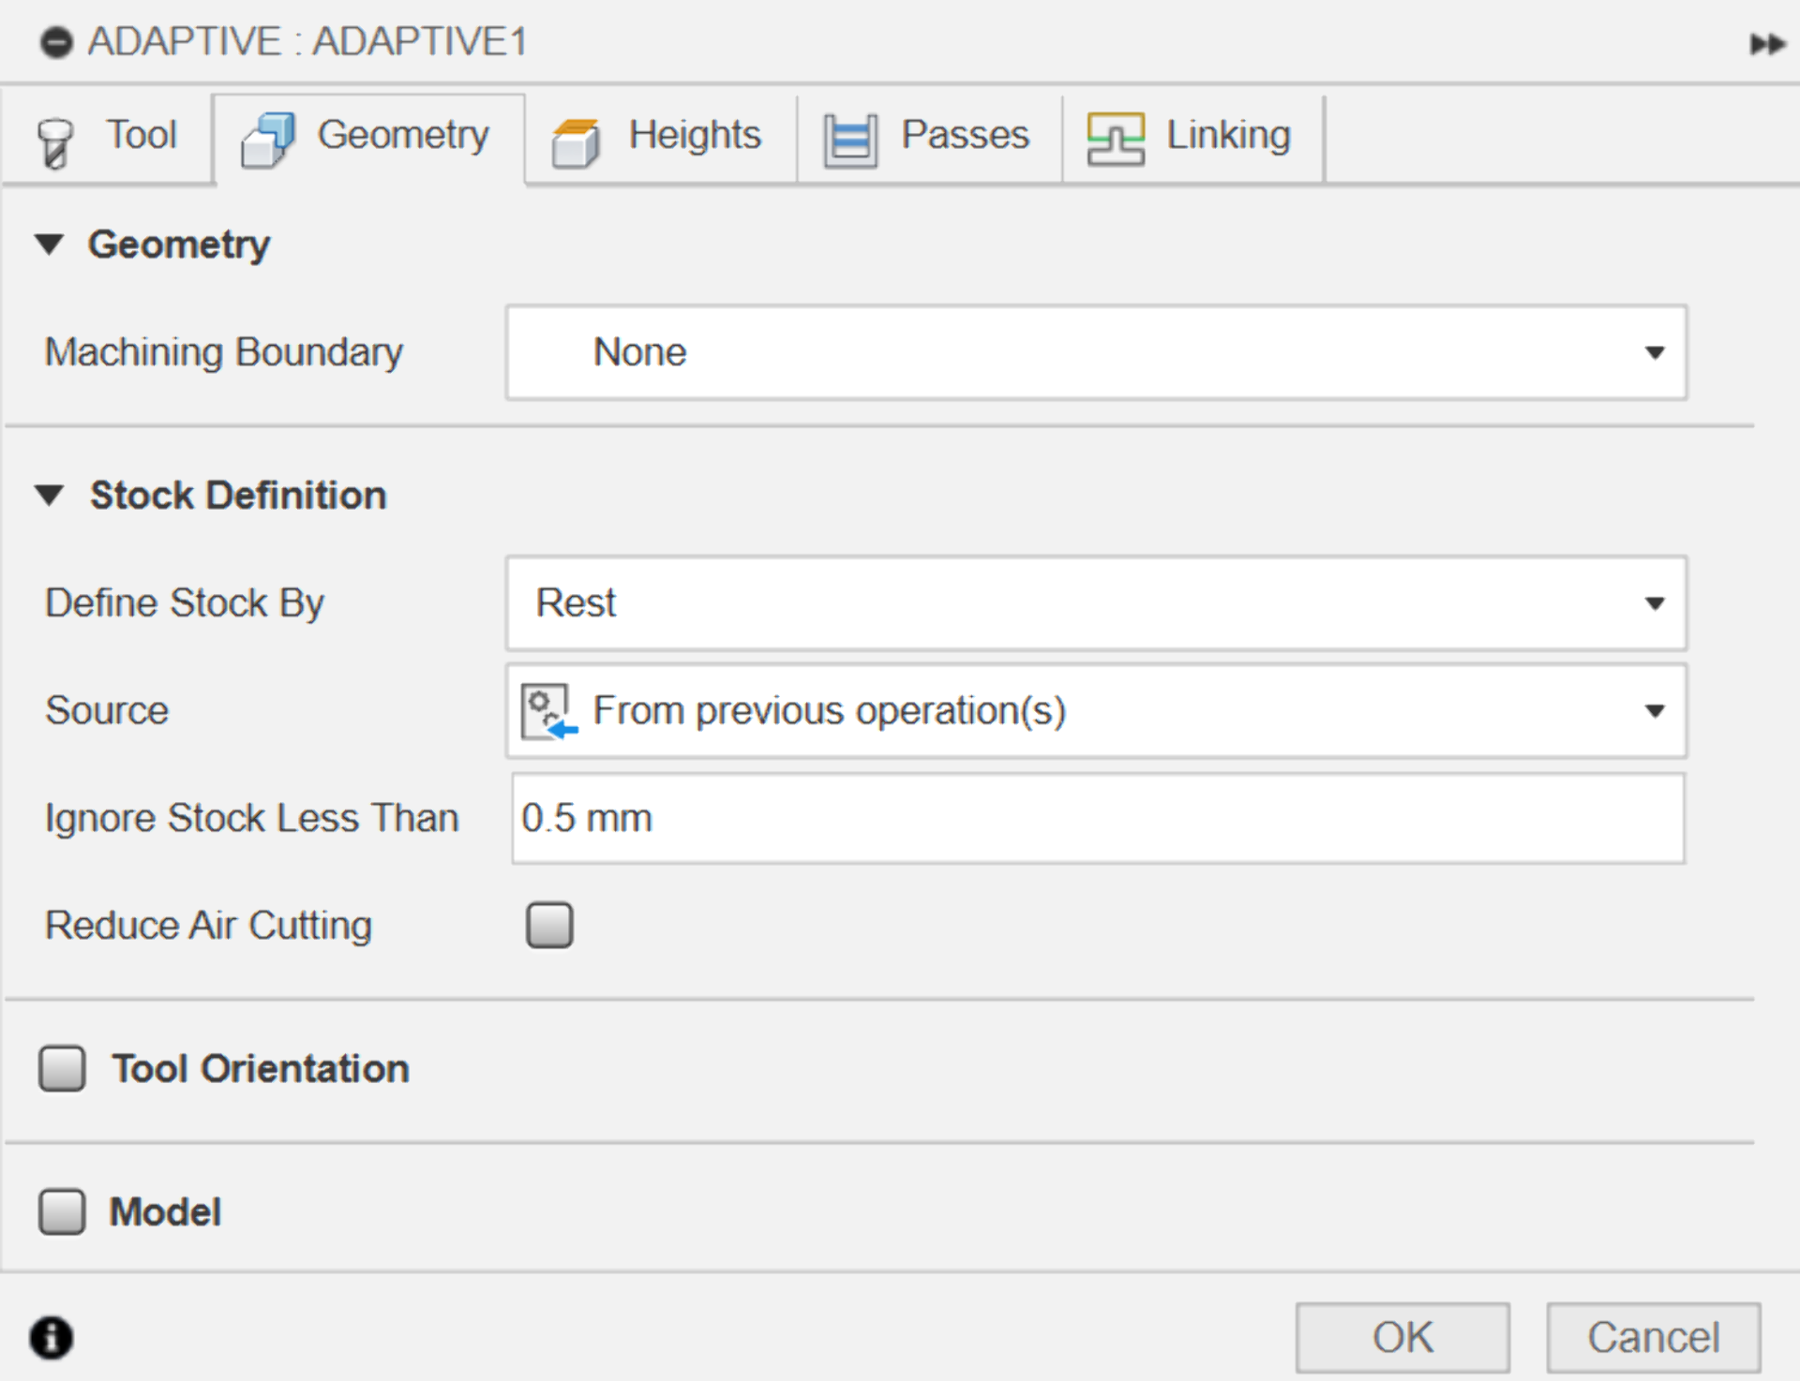Open the Define Stock By dropdown
Image resolution: width=1800 pixels, height=1381 pixels.
[x=1095, y=602]
